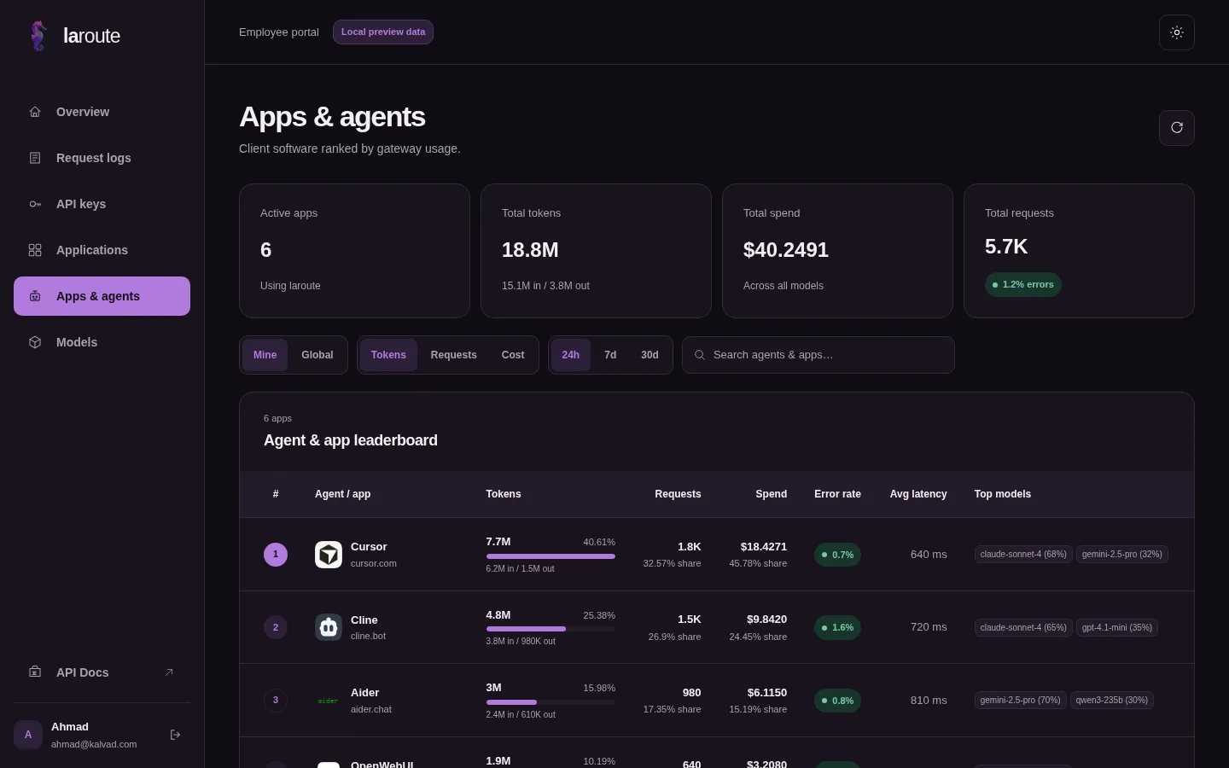The height and width of the screenshot is (768, 1229).
Task: Switch scope to Global
Action: (317, 355)
